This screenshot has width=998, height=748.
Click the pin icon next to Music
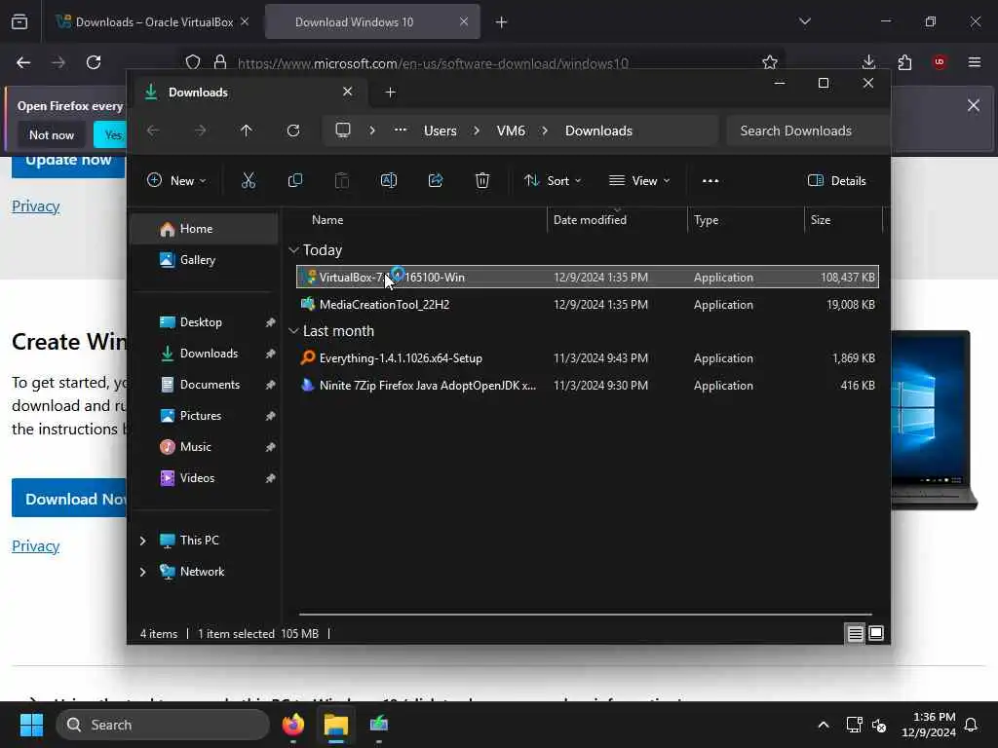[271, 447]
